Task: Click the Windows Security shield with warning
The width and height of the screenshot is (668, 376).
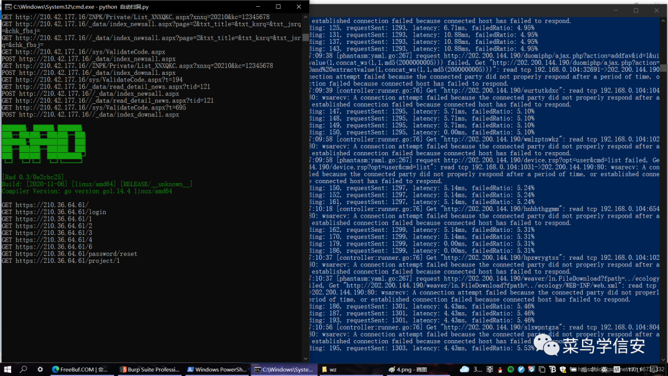Action: 563,369
